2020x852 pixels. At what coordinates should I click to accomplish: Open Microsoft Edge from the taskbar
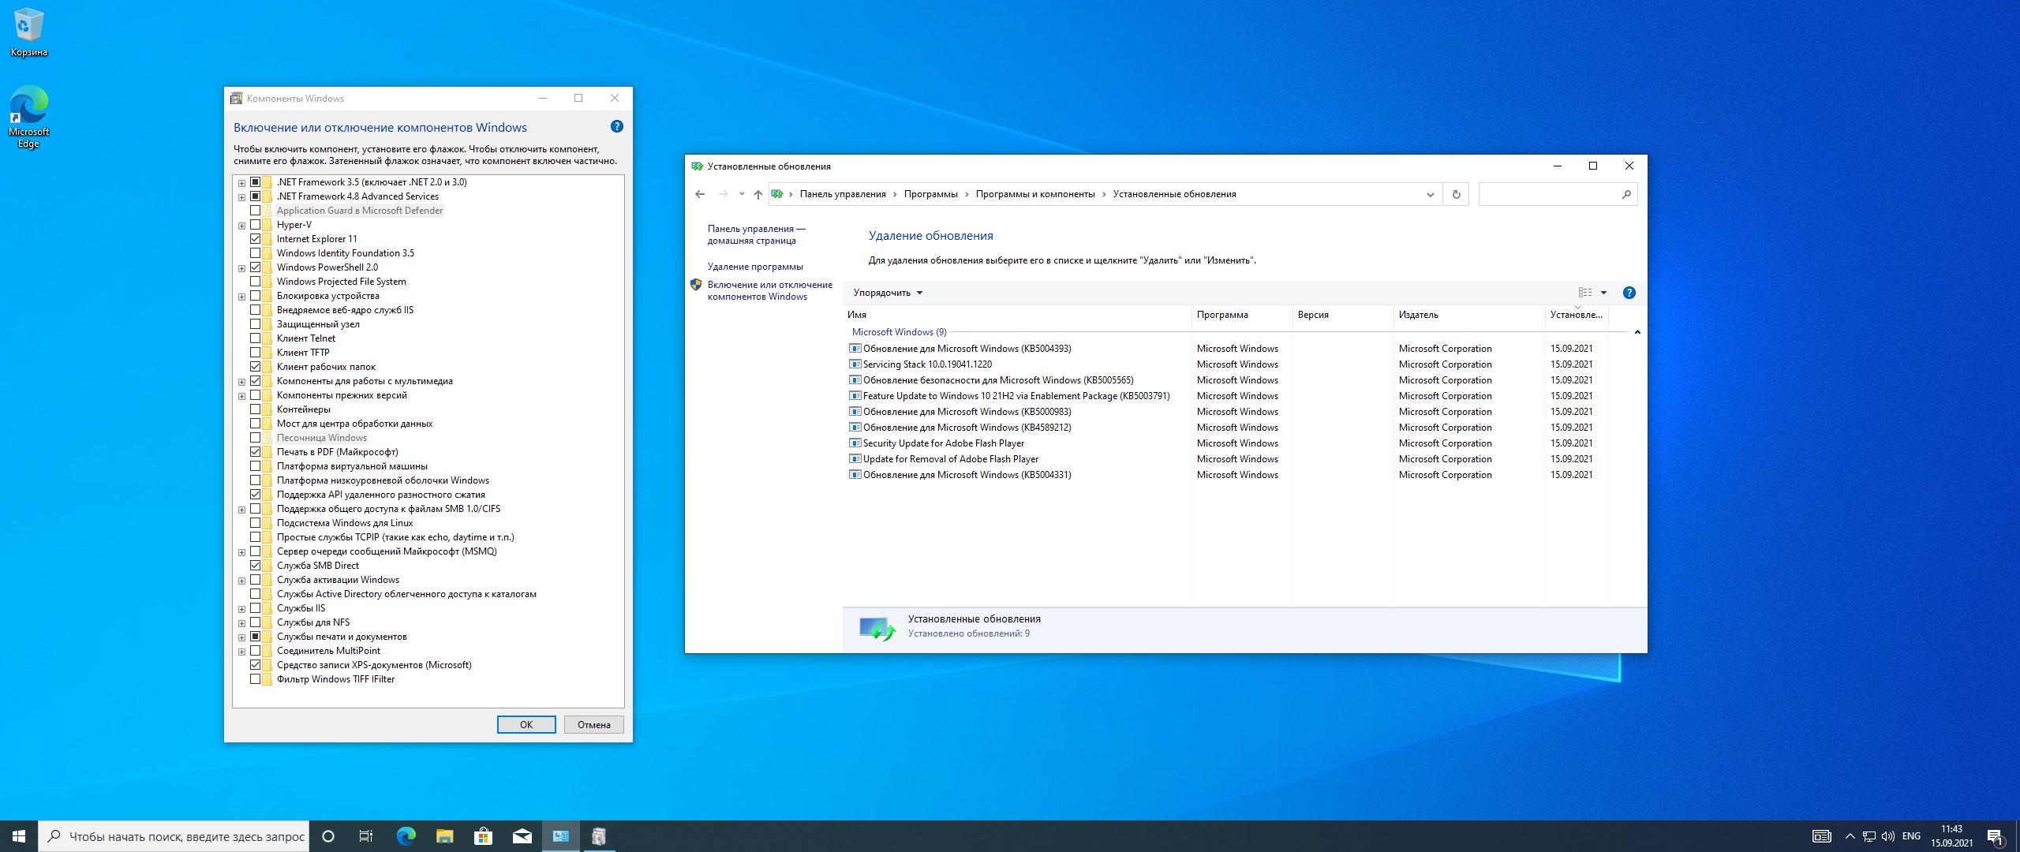point(406,836)
